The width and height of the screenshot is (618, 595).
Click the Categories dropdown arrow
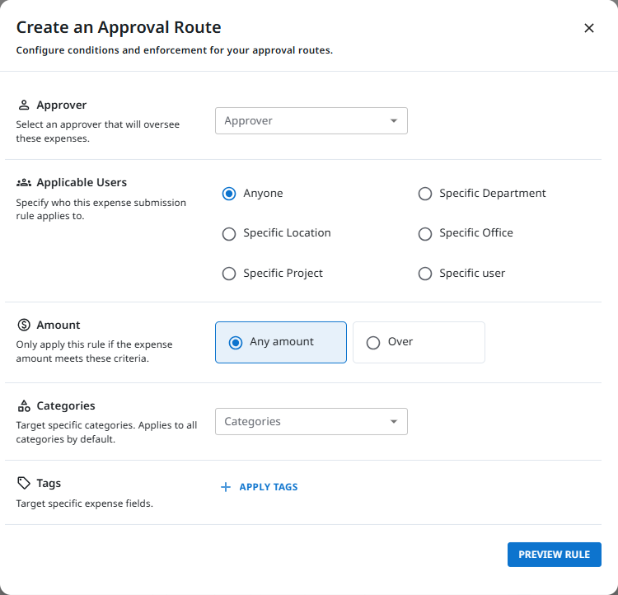393,421
